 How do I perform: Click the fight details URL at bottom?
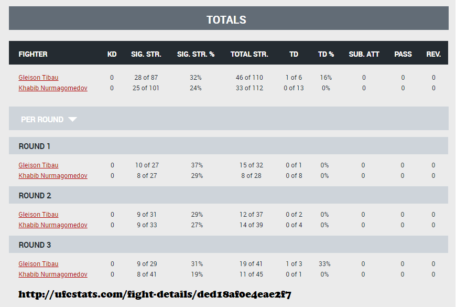pyautogui.click(x=157, y=294)
